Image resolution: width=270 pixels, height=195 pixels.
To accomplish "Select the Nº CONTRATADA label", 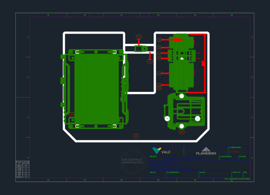I will [173, 172].
